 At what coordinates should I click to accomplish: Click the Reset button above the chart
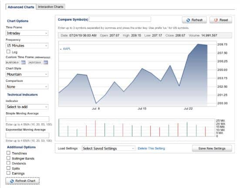(221, 20)
